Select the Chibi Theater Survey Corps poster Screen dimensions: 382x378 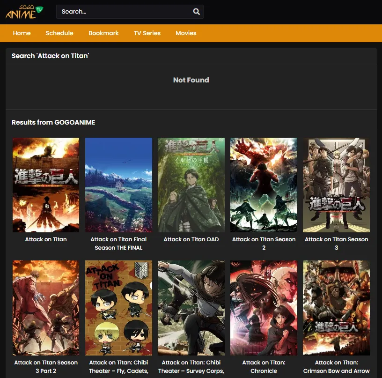tap(191, 308)
